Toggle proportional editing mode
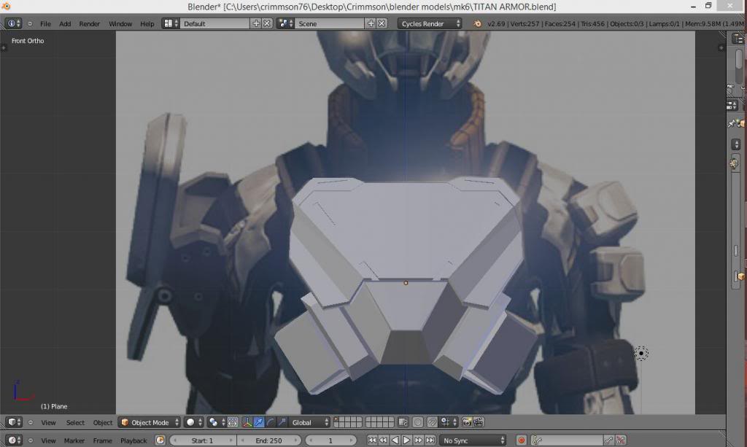The image size is (747, 447). (x=418, y=422)
